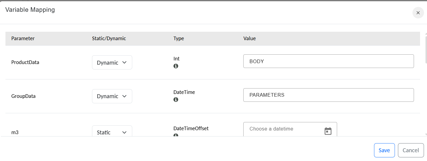The width and height of the screenshot is (427, 161).
Task: Open the m3 Static dropdown
Action: tap(112, 132)
